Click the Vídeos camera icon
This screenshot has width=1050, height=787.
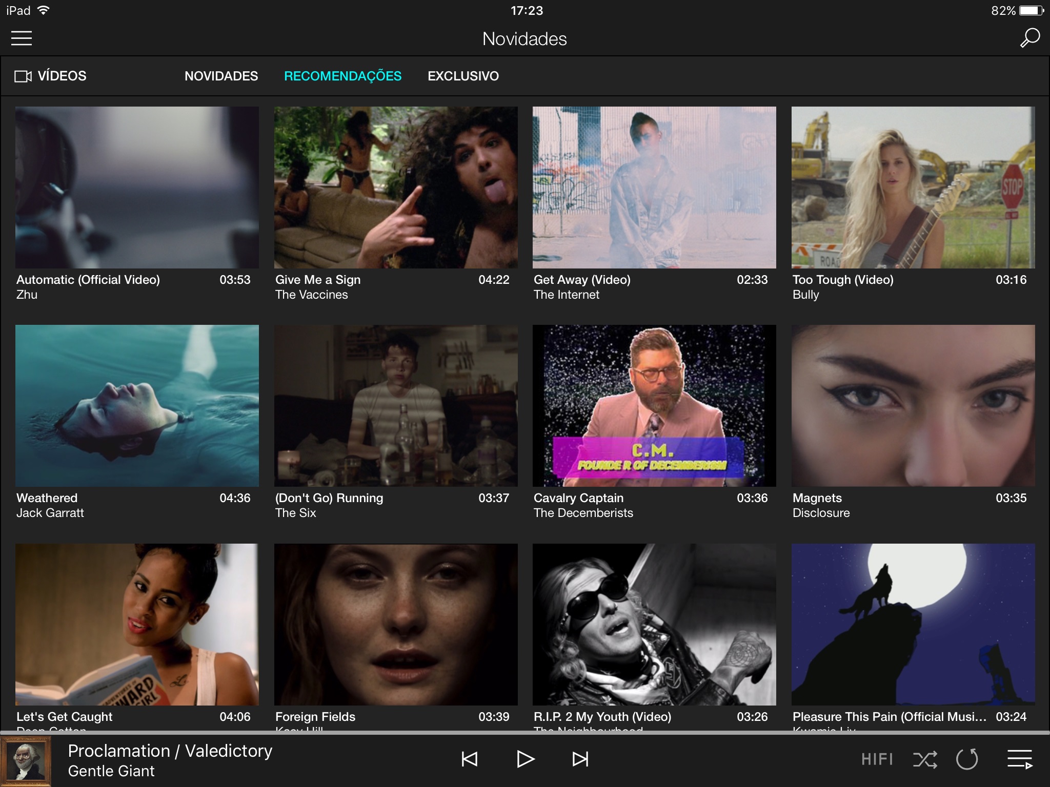(x=23, y=76)
